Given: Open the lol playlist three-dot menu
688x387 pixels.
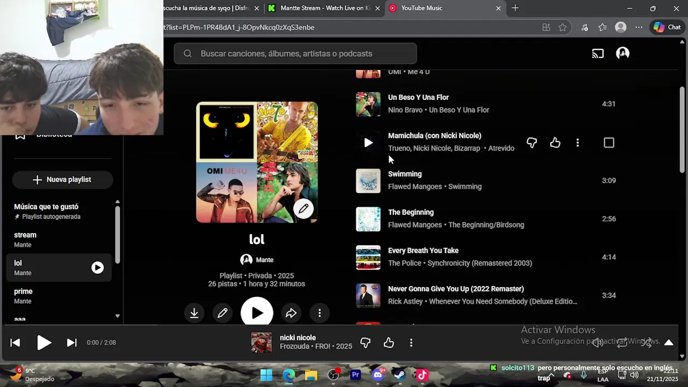Looking at the screenshot, I should [320, 313].
